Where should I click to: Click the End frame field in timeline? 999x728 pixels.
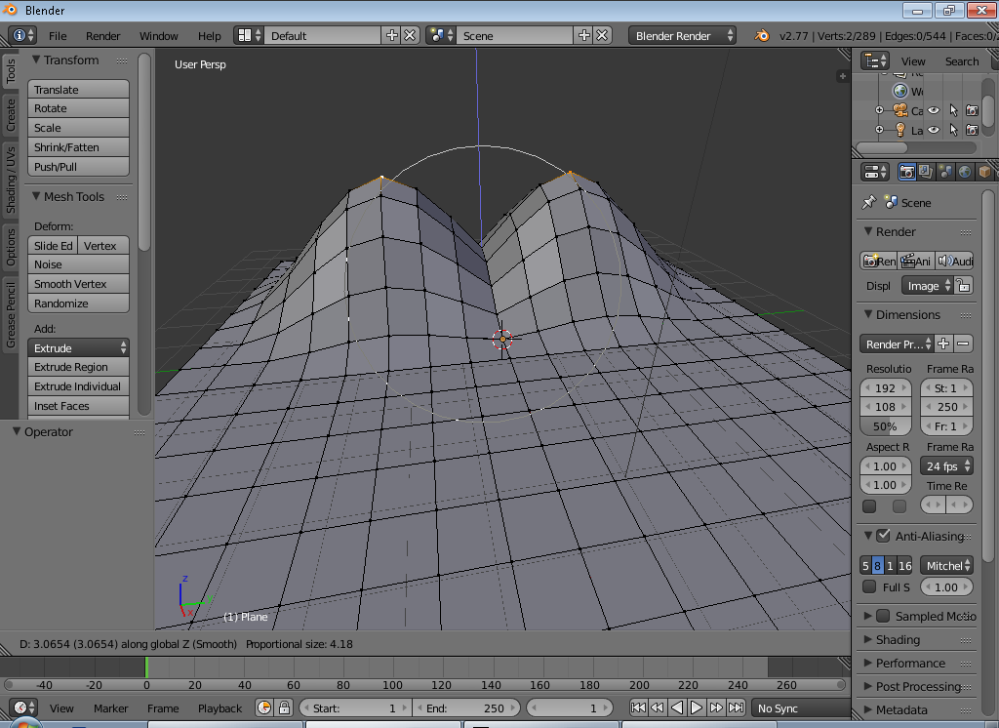[x=464, y=708]
